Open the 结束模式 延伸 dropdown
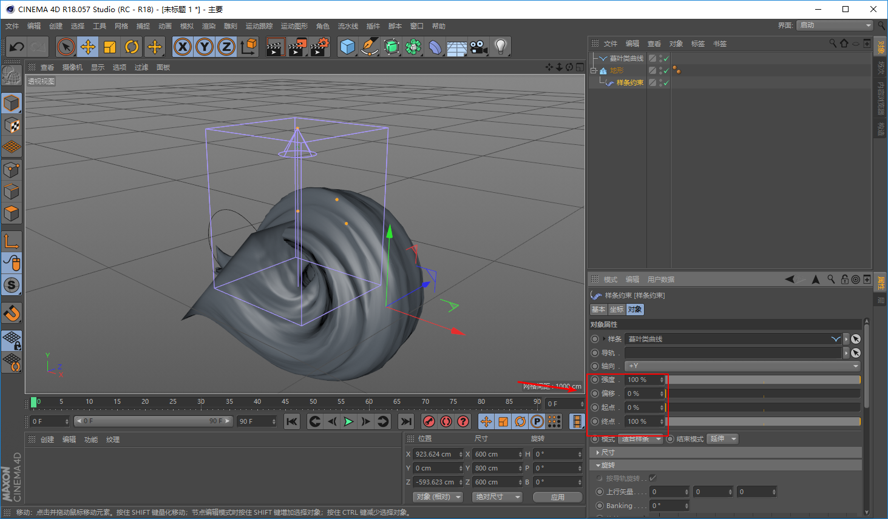Viewport: 888px width, 519px height. (x=724, y=438)
